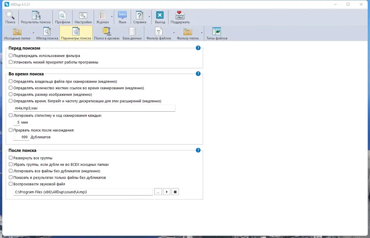
Task: Play the selected sound file
Action: [x=166, y=192]
